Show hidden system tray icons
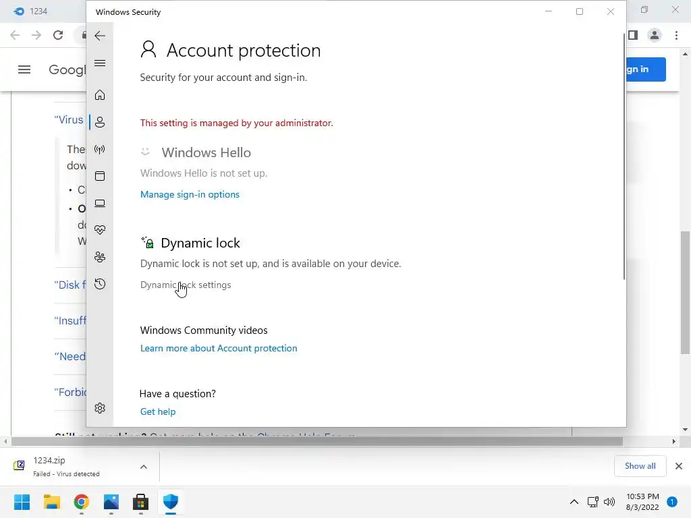The image size is (691, 518). 574,502
